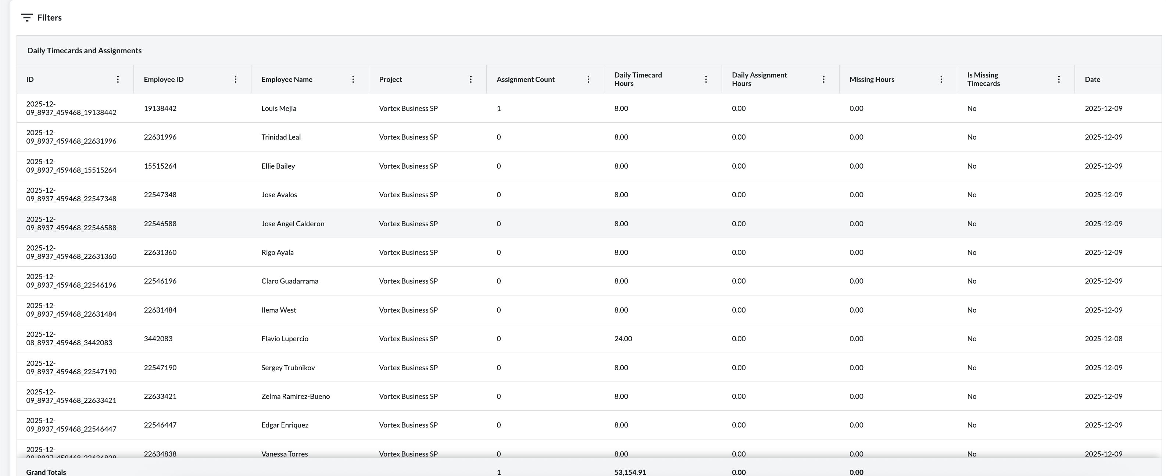Open Is Missing Timecards column menu

(x=1059, y=79)
